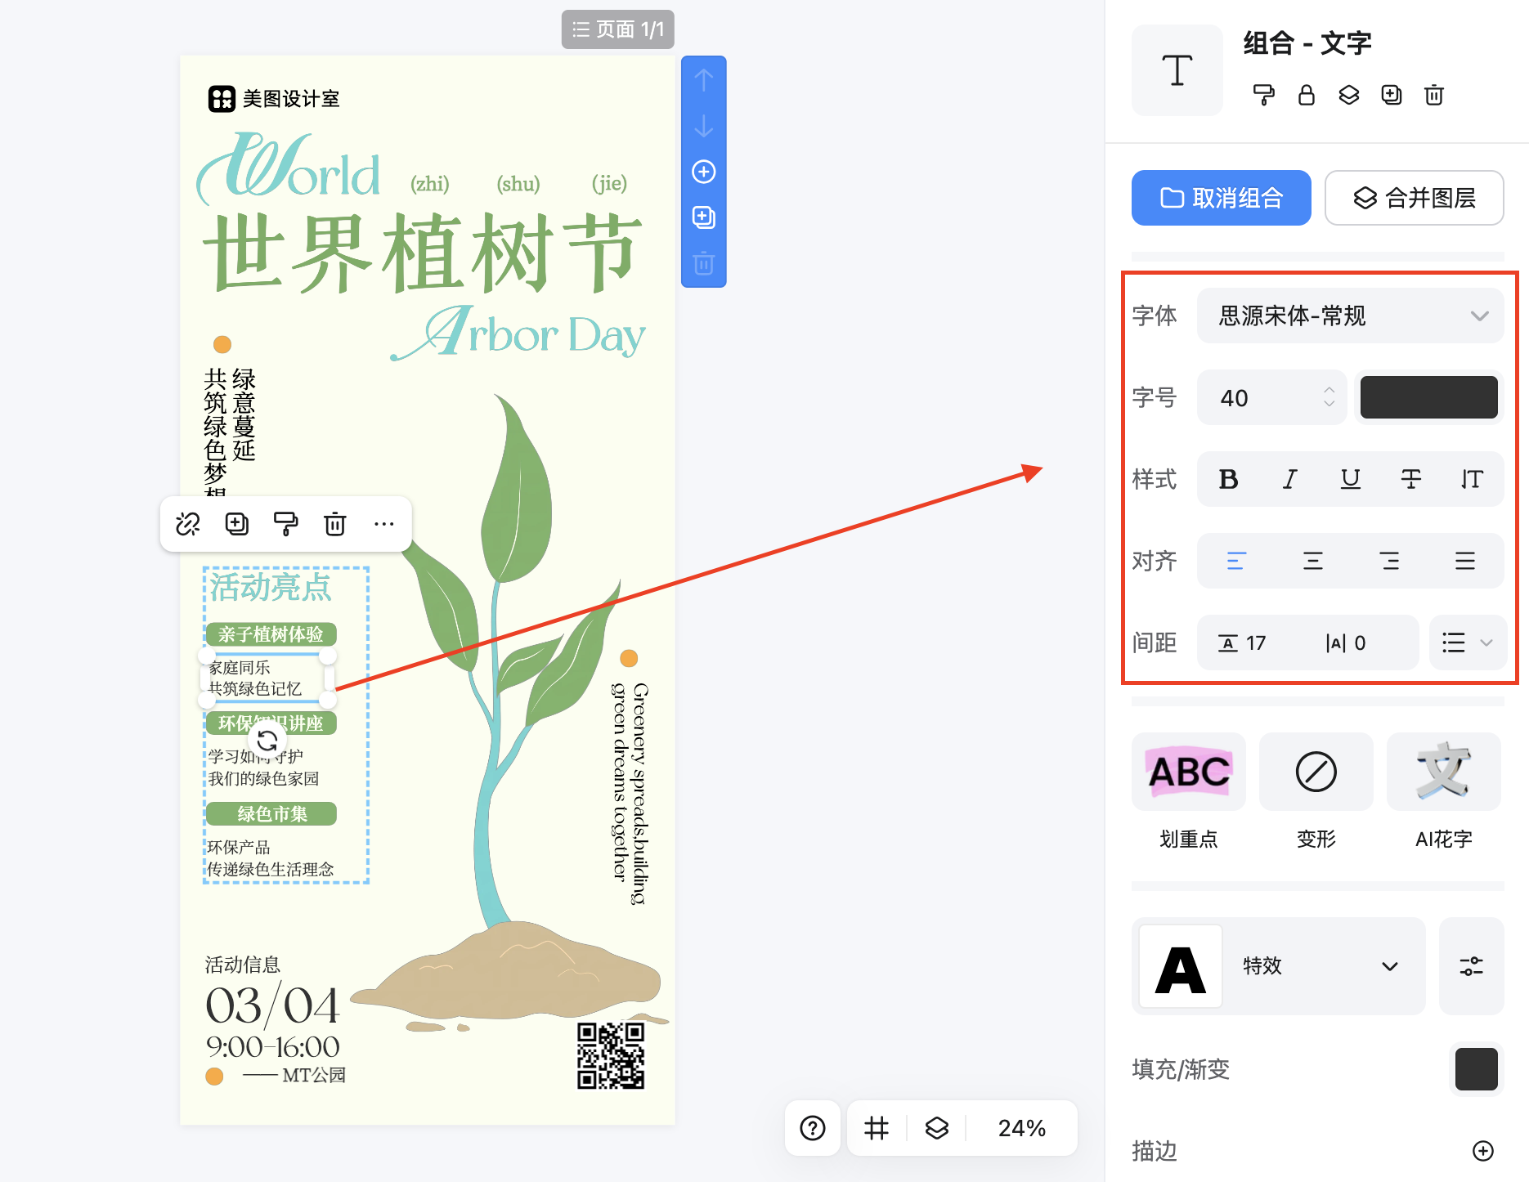
Task: Select the format painter icon beside the lock
Action: tap(1262, 95)
